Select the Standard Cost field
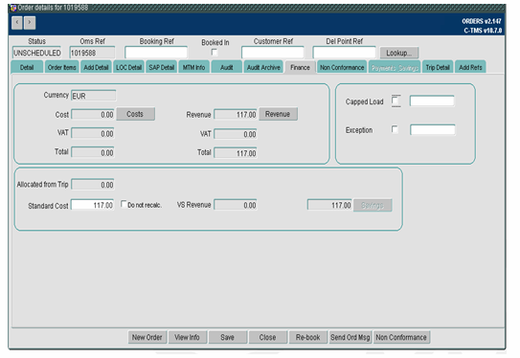The width and height of the screenshot is (520, 358). (93, 205)
